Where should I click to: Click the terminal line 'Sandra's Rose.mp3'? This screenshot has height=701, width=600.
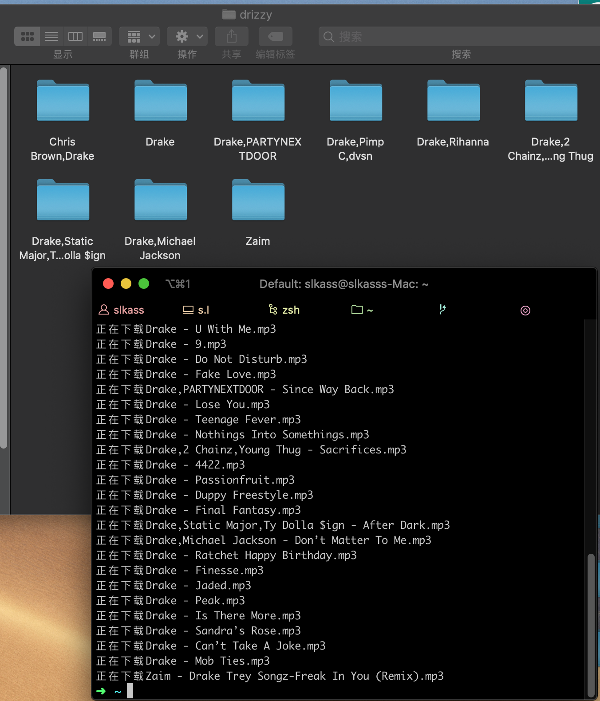click(198, 631)
